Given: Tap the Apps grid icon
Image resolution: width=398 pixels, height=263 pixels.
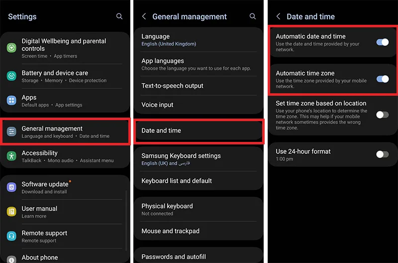Looking at the screenshot, I should coord(11,101).
